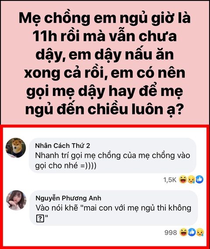210x249 pixels.
Task: Click the Sad reaction on the first comment
Action: [192, 179]
